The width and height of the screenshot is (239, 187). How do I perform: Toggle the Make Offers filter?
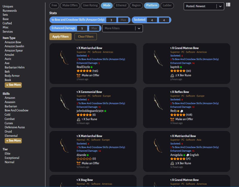click(x=70, y=5)
